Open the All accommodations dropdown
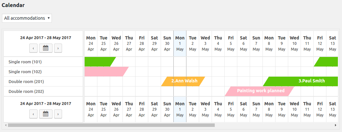Screen dimensions: 342x132 (x=27, y=18)
